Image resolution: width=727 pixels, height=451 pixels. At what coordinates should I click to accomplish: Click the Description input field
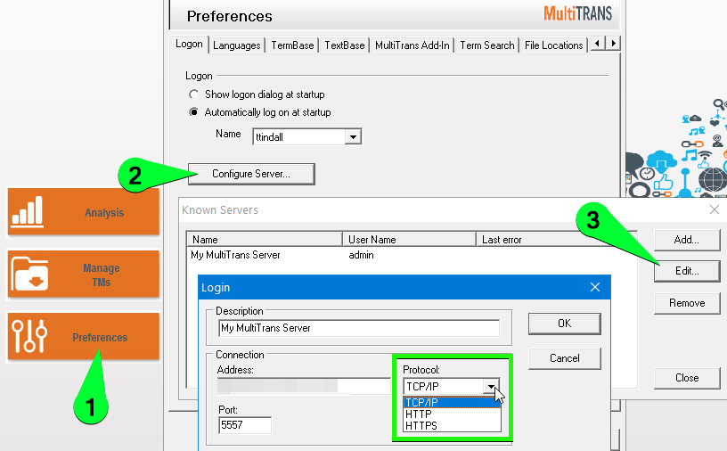point(359,328)
